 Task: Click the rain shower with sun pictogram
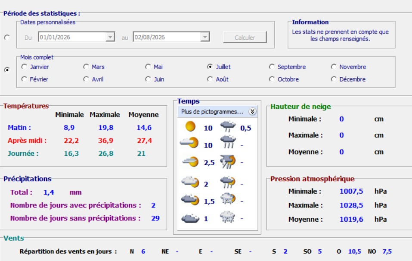point(228,182)
